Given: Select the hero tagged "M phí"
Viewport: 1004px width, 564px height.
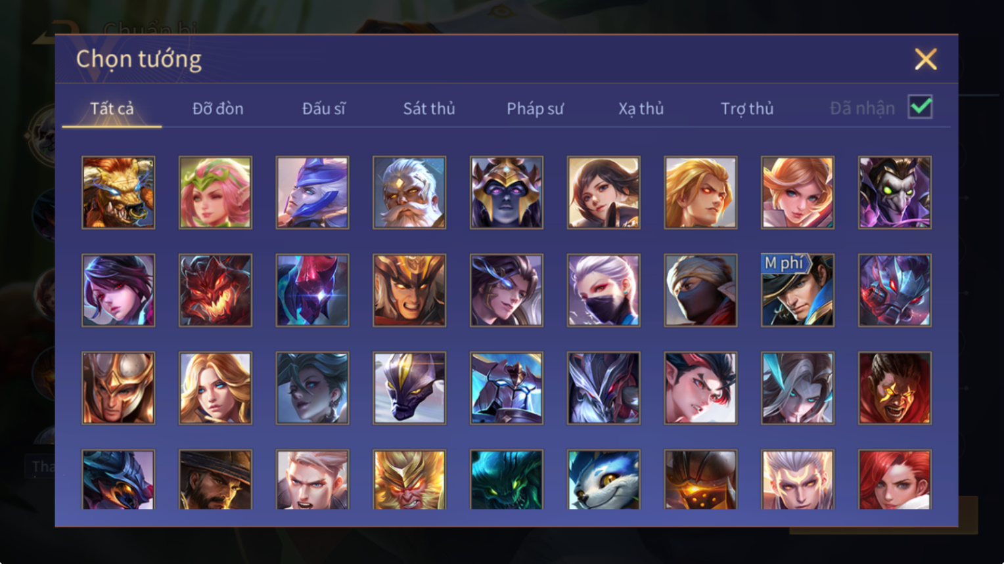Looking at the screenshot, I should (797, 290).
